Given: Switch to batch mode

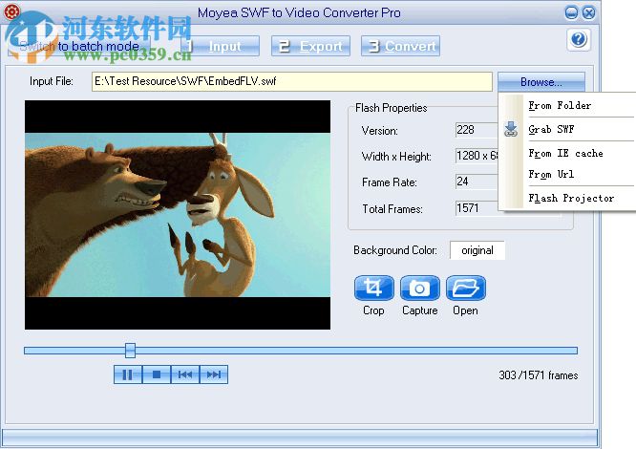Looking at the screenshot, I should (x=79, y=46).
